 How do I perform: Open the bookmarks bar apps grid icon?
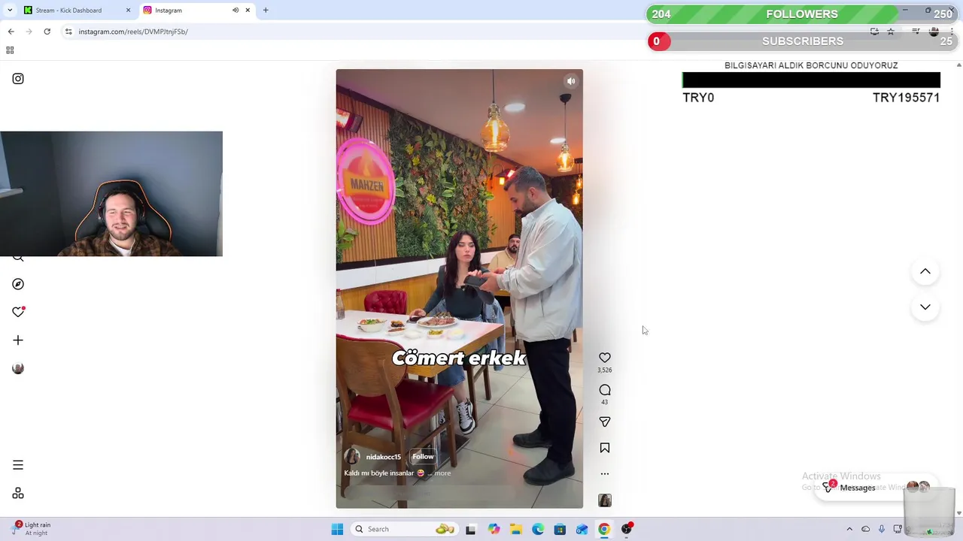click(10, 50)
